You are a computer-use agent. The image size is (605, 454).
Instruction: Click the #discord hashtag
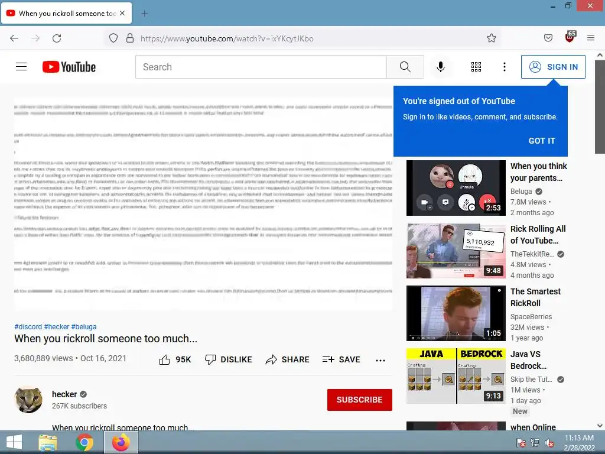[28, 326]
